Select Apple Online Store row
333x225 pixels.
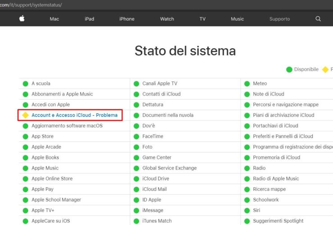pyautogui.click(x=75, y=179)
